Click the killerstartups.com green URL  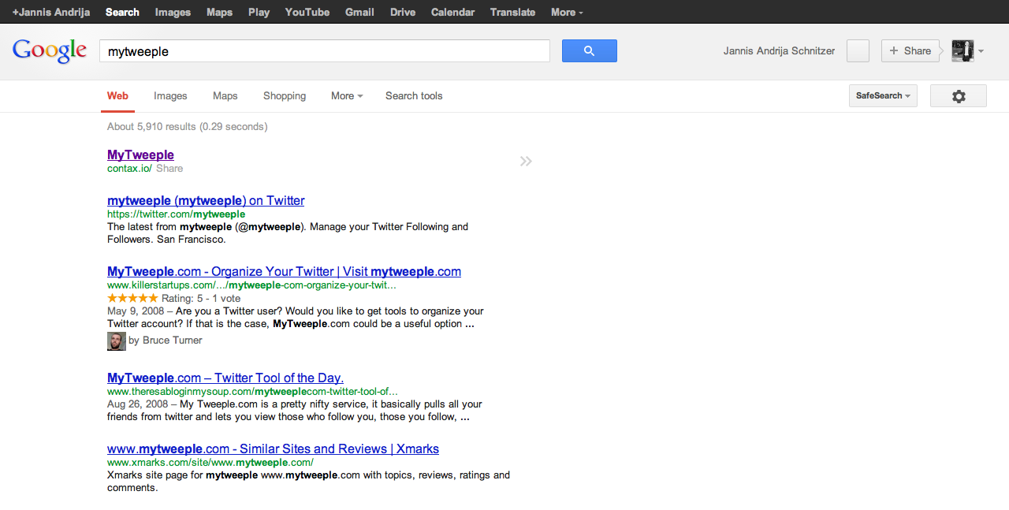click(251, 285)
